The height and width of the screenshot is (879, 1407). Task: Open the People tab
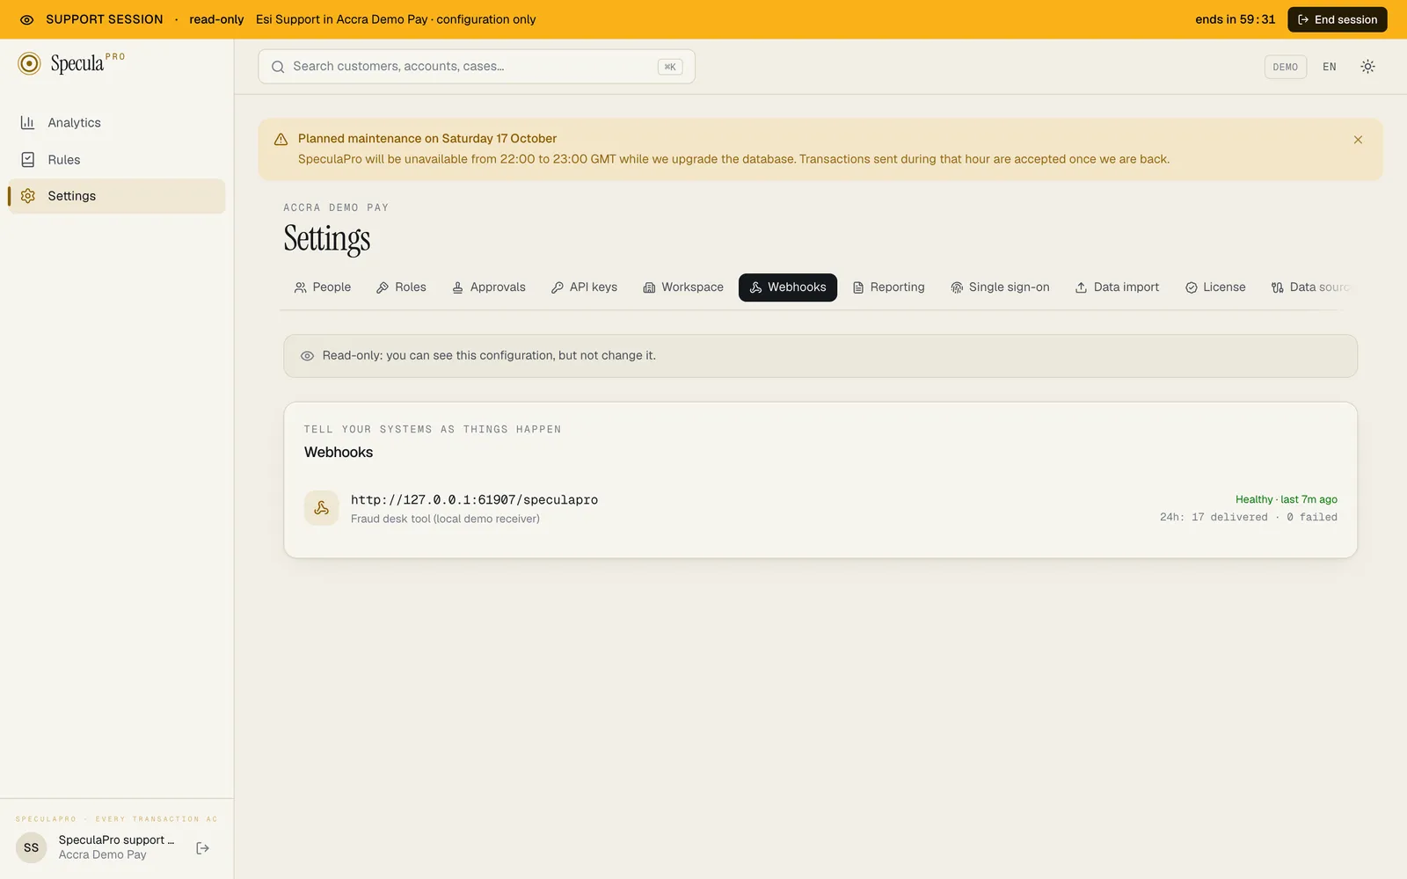click(x=323, y=287)
